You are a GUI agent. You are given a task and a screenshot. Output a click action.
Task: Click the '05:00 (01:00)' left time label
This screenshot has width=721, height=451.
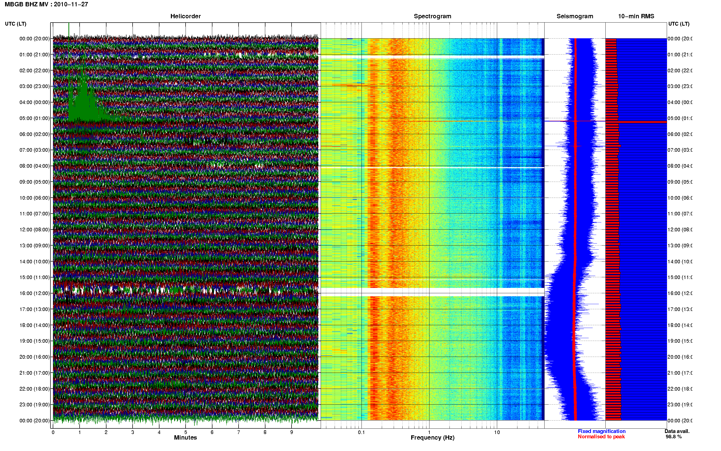tap(34, 118)
